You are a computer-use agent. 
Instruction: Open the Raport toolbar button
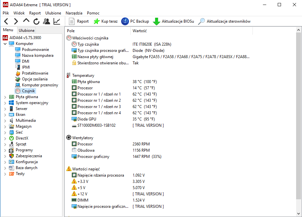tap(78, 21)
